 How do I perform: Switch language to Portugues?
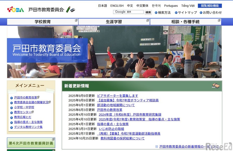(x=171, y=6)
